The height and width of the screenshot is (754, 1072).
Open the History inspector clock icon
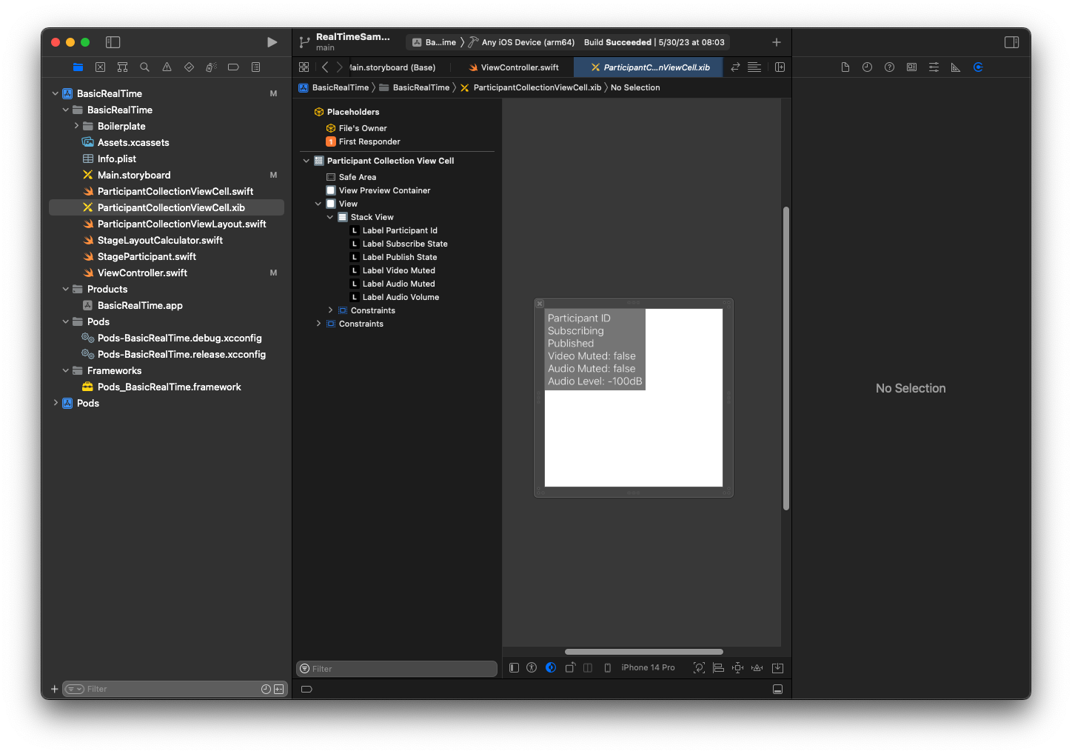[867, 67]
